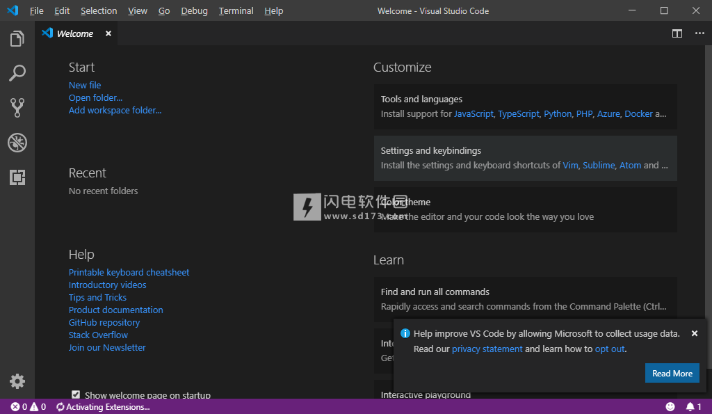Install PHP language support
The image size is (712, 414).
tap(584, 113)
